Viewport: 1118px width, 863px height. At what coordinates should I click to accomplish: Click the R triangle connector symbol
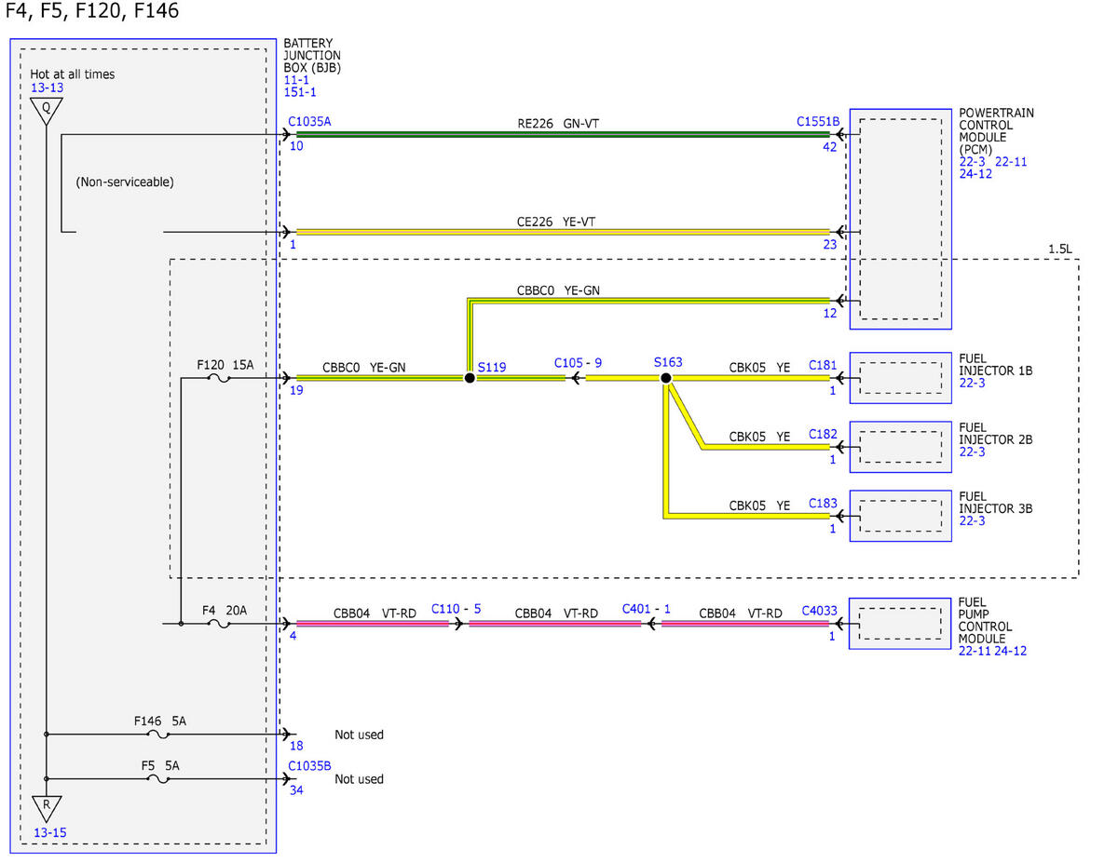46,809
